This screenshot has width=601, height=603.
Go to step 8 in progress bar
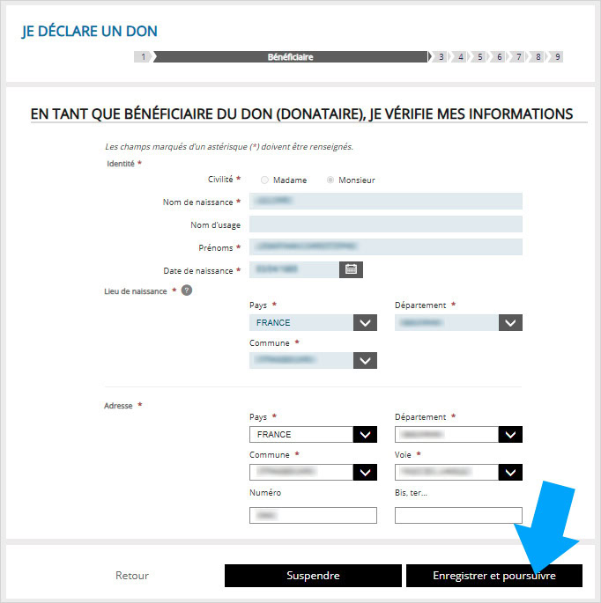[x=538, y=57]
